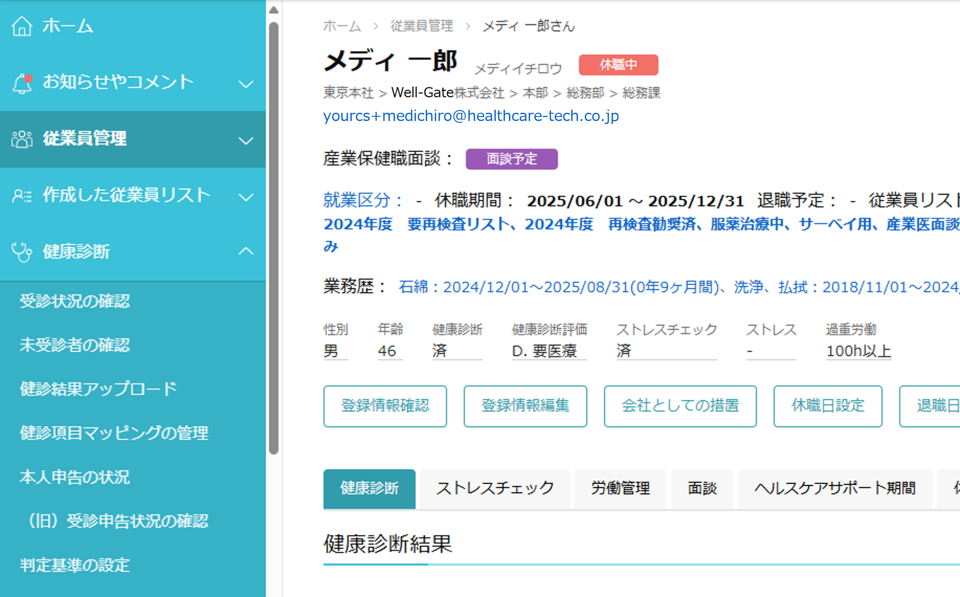
Task: Click the 石綿 work history link
Action: pos(559,287)
